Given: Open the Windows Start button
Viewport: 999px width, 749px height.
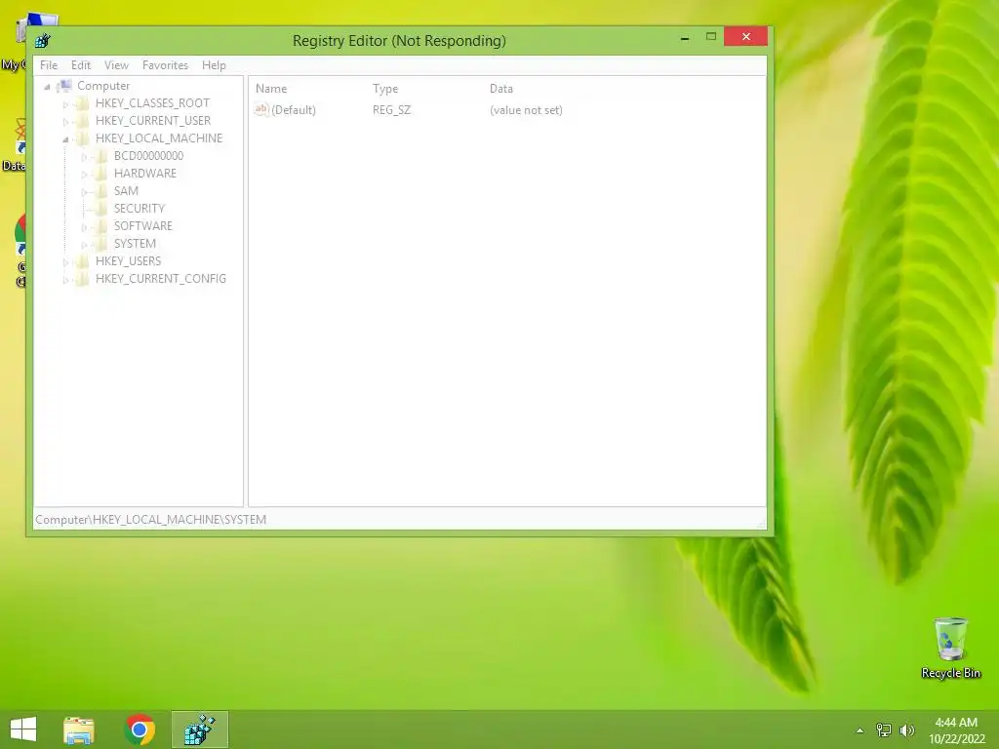Looking at the screenshot, I should coord(23,729).
